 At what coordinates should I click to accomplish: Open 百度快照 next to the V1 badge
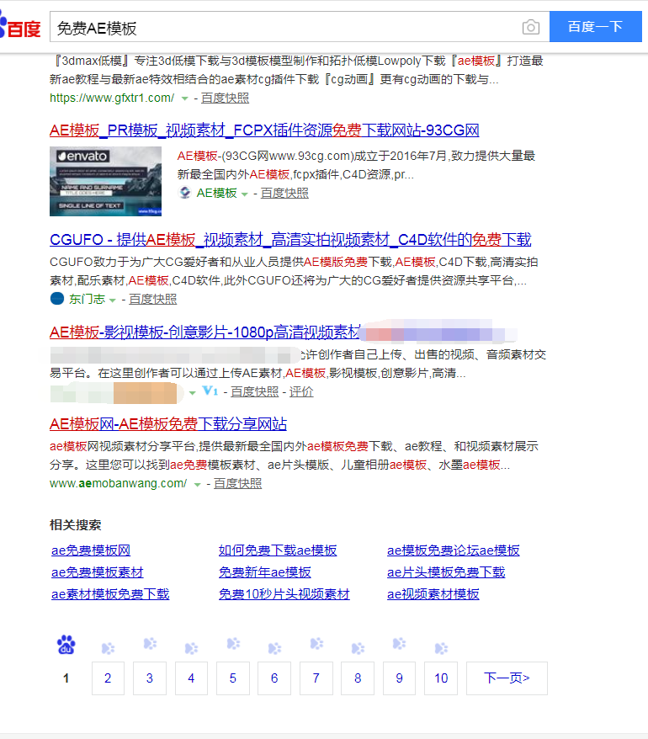point(254,391)
